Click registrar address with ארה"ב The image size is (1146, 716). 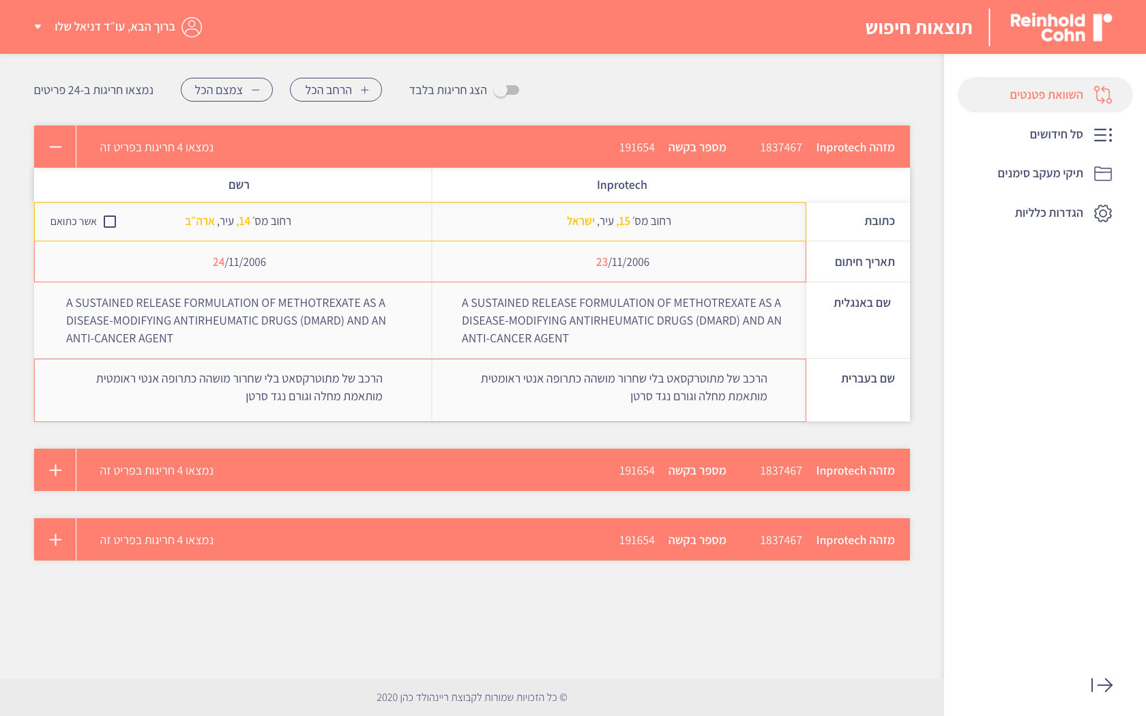[238, 221]
